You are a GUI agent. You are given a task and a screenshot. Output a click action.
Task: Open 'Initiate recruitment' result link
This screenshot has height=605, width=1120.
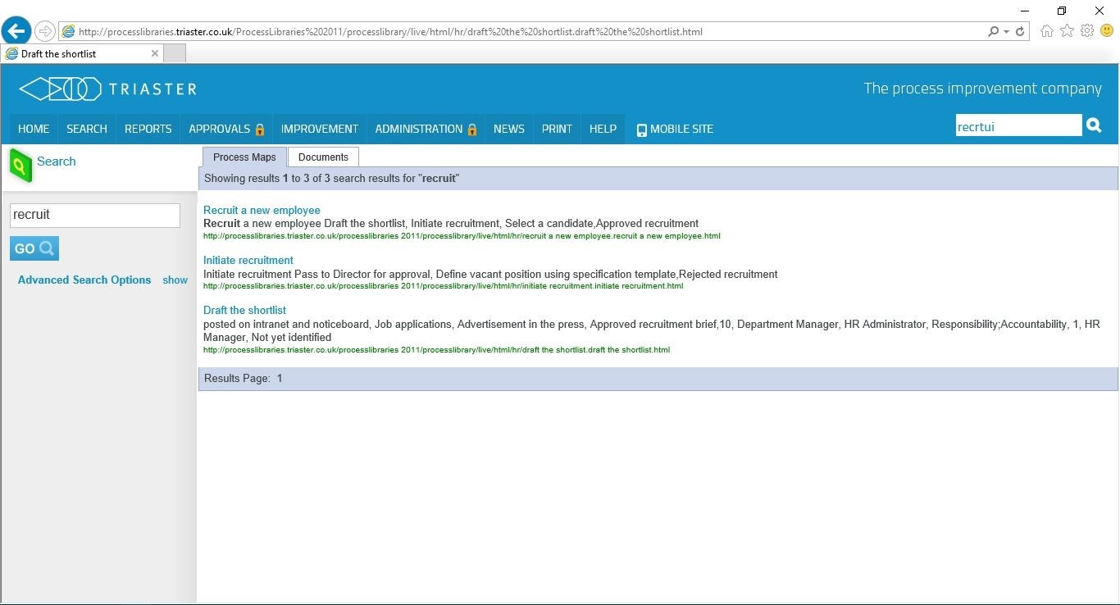(x=248, y=260)
